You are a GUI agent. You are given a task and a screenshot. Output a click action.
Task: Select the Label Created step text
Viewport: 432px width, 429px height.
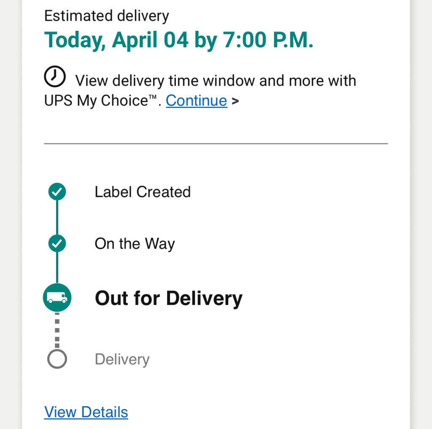coord(143,192)
